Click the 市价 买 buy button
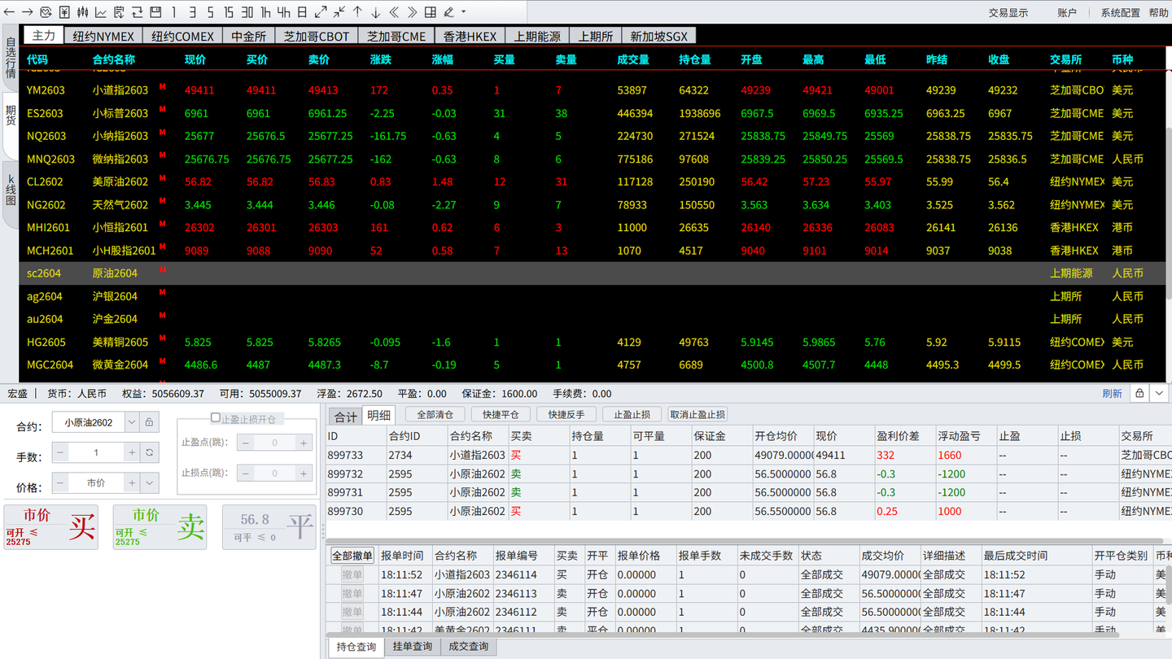The height and width of the screenshot is (659, 1172). click(50, 526)
